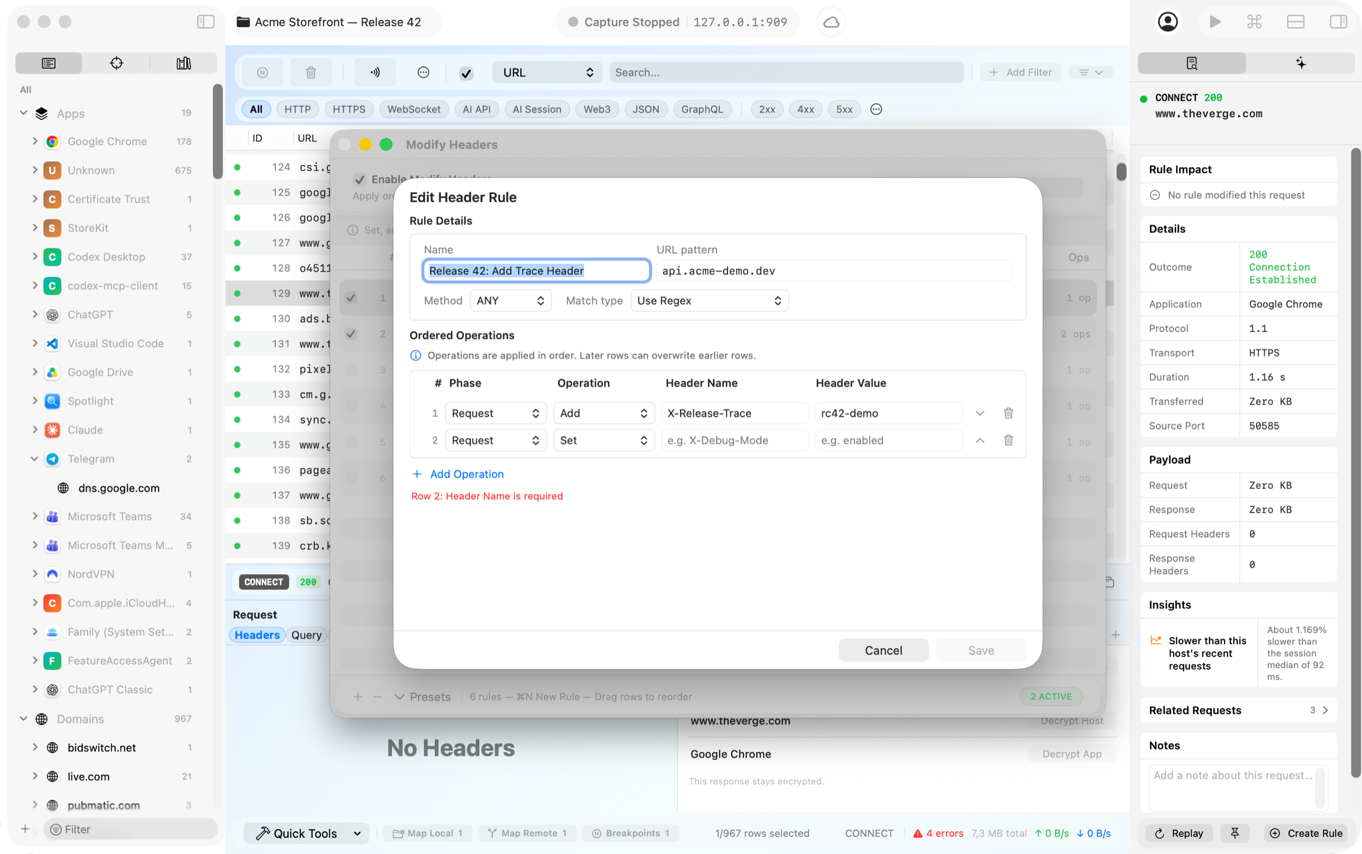The image size is (1362, 854).
Task: Open row 1 Operation Add dropdown
Action: pos(603,413)
